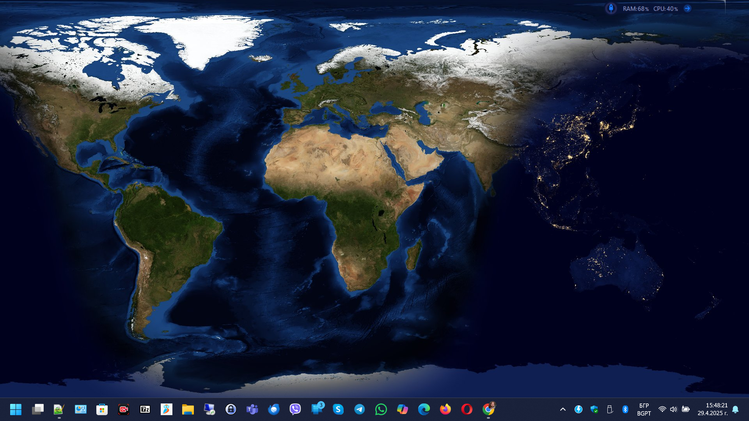
Task: Open Wi-Fi network settings tray icon
Action: [x=662, y=409]
